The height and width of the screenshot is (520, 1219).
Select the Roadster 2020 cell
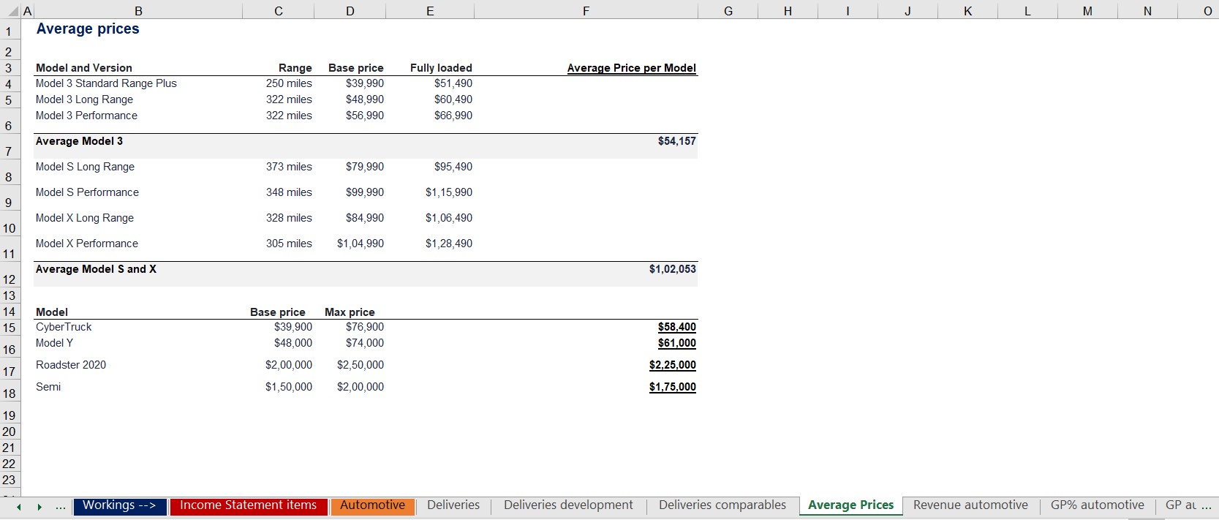click(x=71, y=365)
